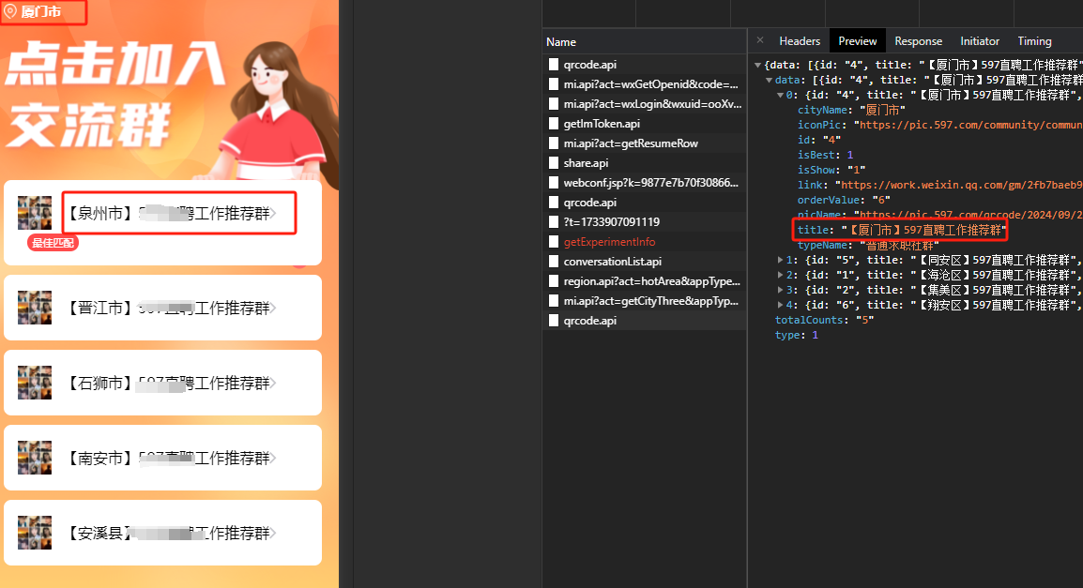Click the chevron arrow on 安溪县 card

[x=273, y=533]
